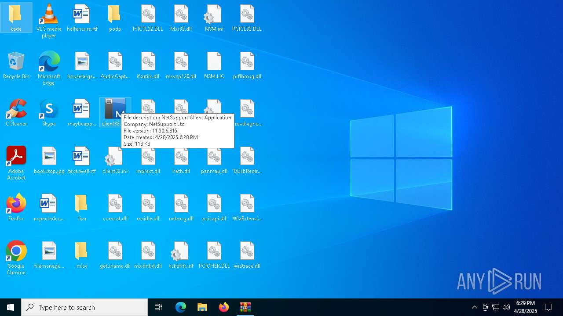Image resolution: width=563 pixels, height=316 pixels.
Task: Select msidntld.dll file icon
Action: pos(148,255)
